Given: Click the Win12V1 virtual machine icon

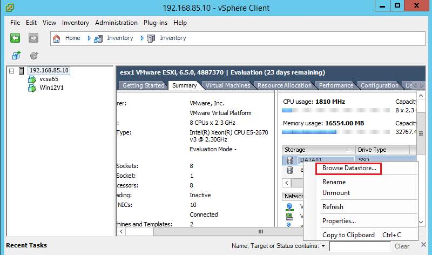Looking at the screenshot, I should pyautogui.click(x=32, y=88).
